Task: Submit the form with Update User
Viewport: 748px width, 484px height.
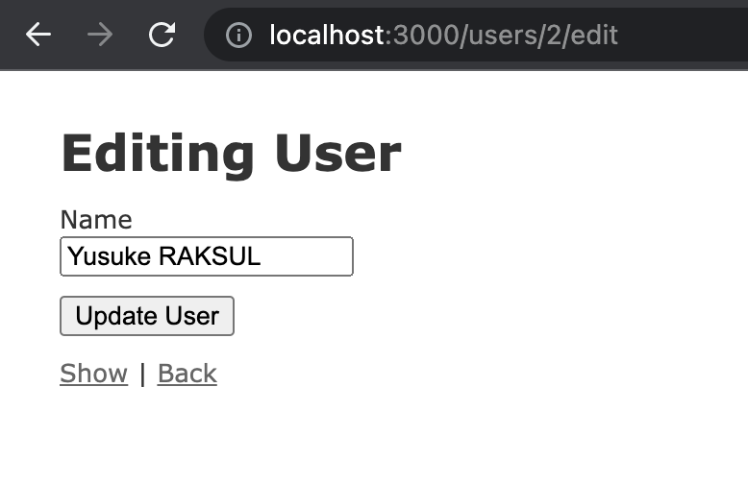Action: click(147, 316)
